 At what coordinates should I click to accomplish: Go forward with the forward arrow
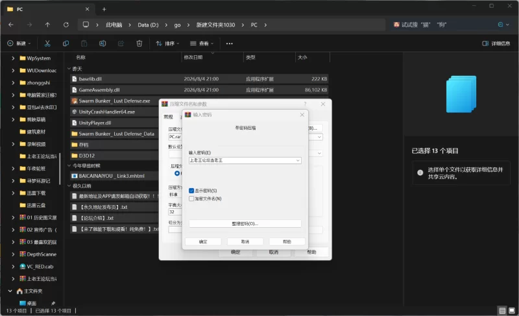(29, 25)
